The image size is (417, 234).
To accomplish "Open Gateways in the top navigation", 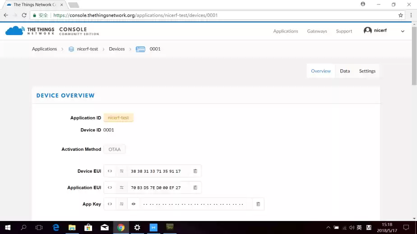I will click(317, 31).
